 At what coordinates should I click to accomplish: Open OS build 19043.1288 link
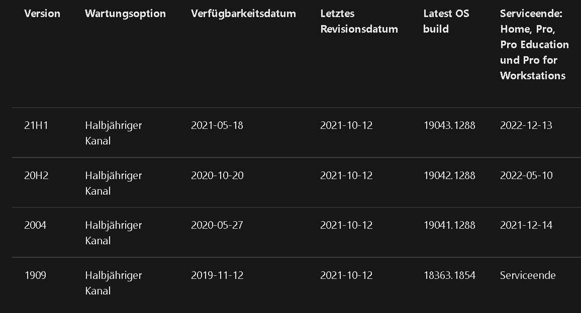[x=449, y=125]
